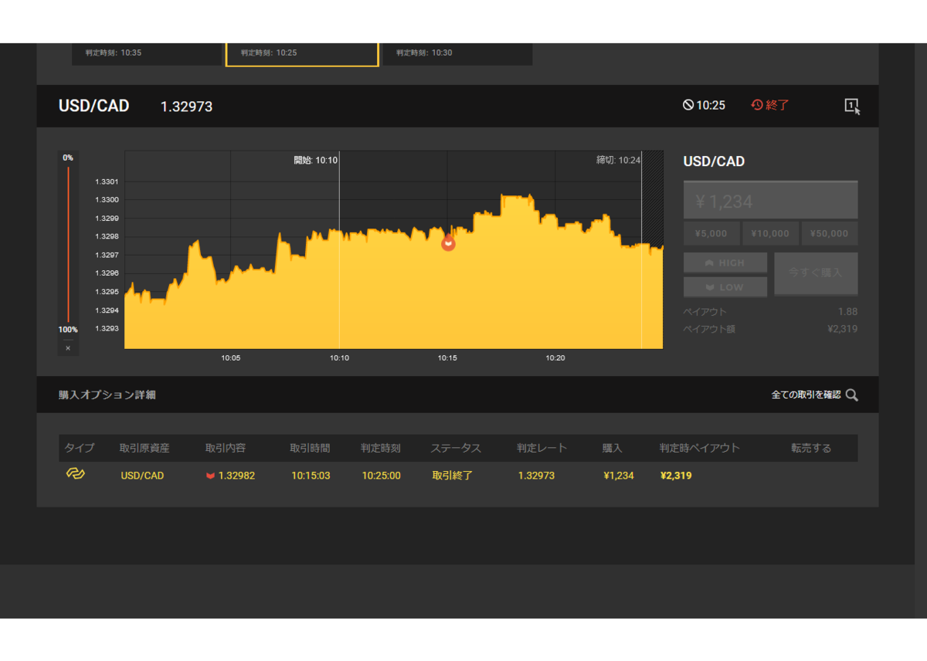Click the 開始: 10:10 chart label
927x661 pixels.
click(316, 160)
